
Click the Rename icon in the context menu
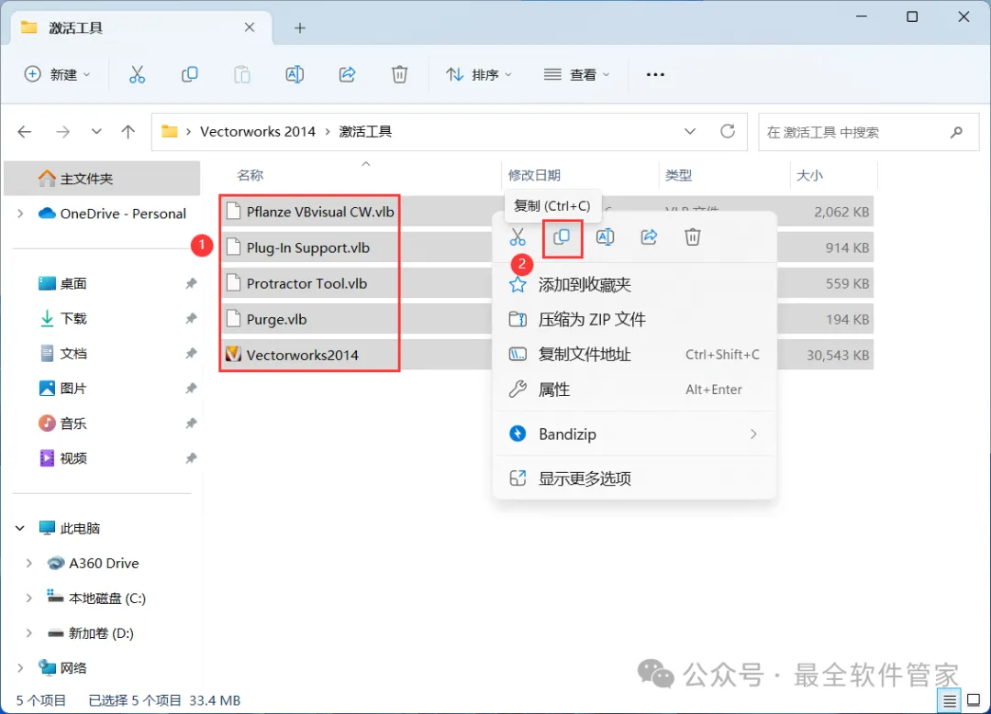click(x=605, y=236)
